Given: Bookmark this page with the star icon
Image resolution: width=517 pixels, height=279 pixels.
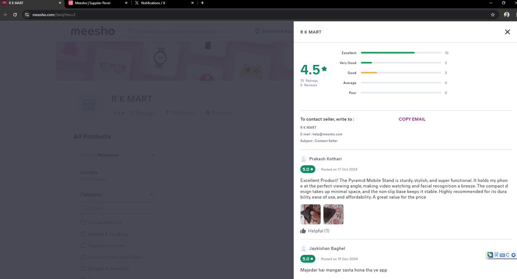Looking at the screenshot, I should [x=492, y=15].
